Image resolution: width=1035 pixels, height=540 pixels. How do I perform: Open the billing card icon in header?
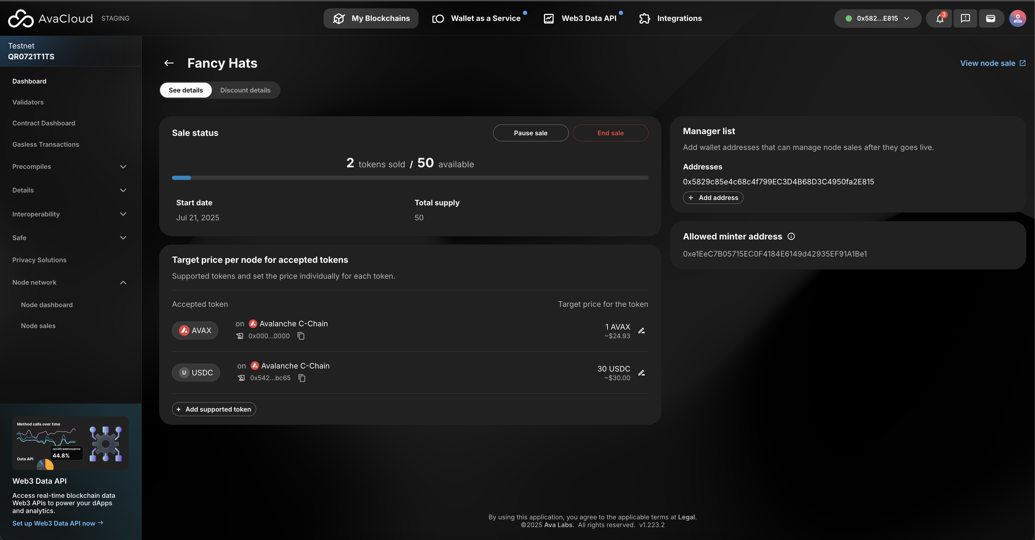click(990, 19)
